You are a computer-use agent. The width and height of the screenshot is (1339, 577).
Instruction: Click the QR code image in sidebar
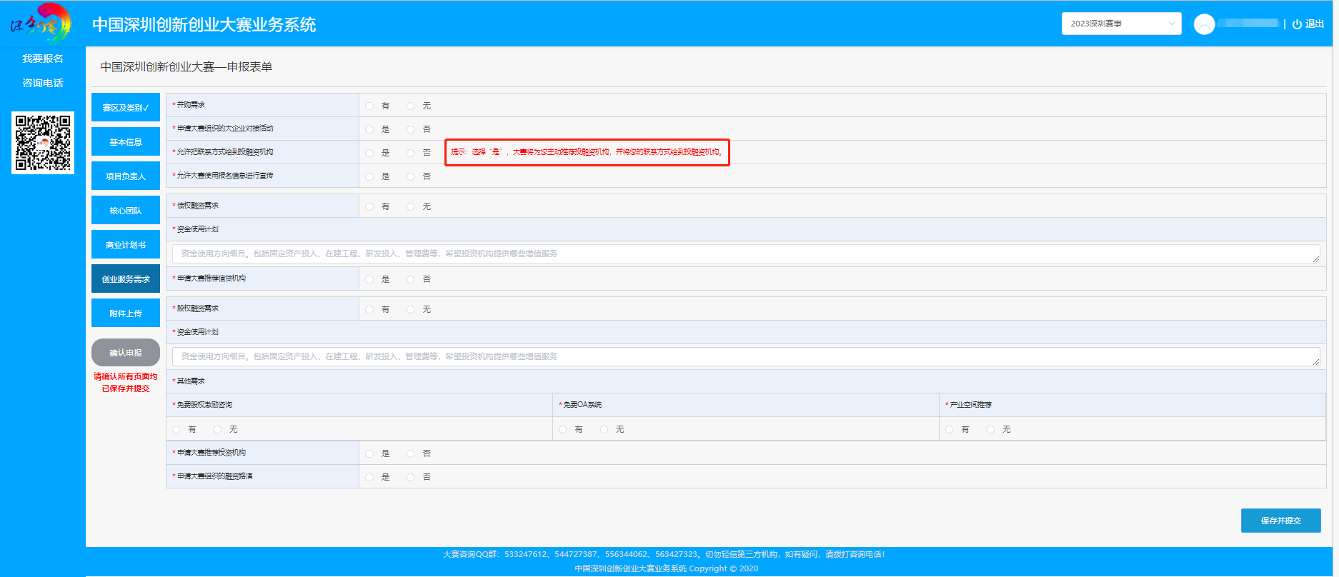coord(43,142)
